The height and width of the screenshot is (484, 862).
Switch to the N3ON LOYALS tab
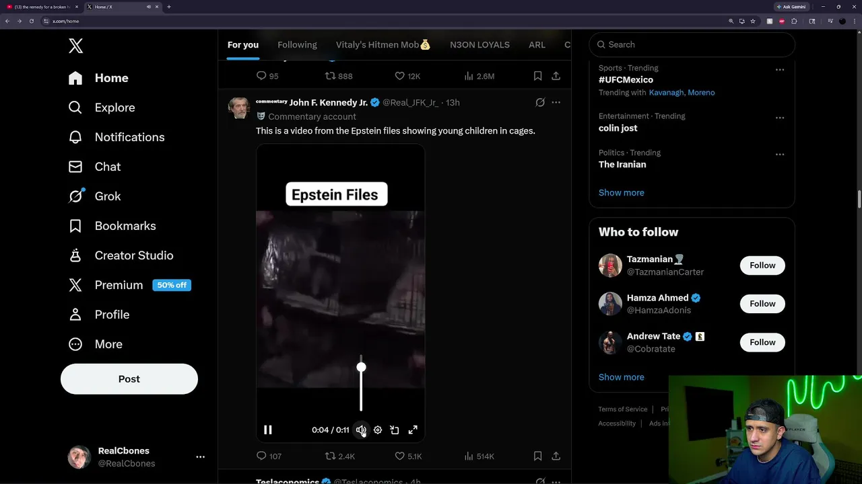click(479, 44)
